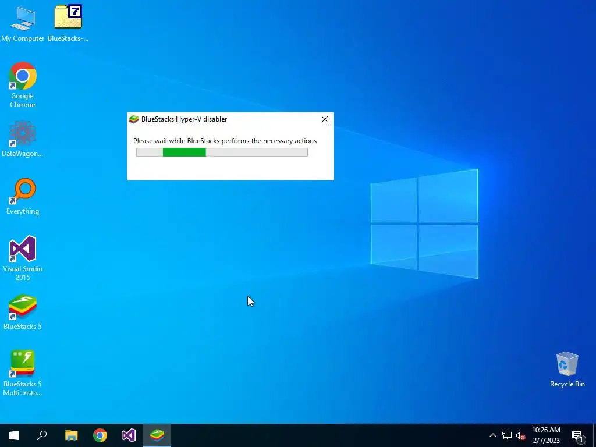Open taskbar search magnifier
This screenshot has width=596, height=447.
pos(42,435)
